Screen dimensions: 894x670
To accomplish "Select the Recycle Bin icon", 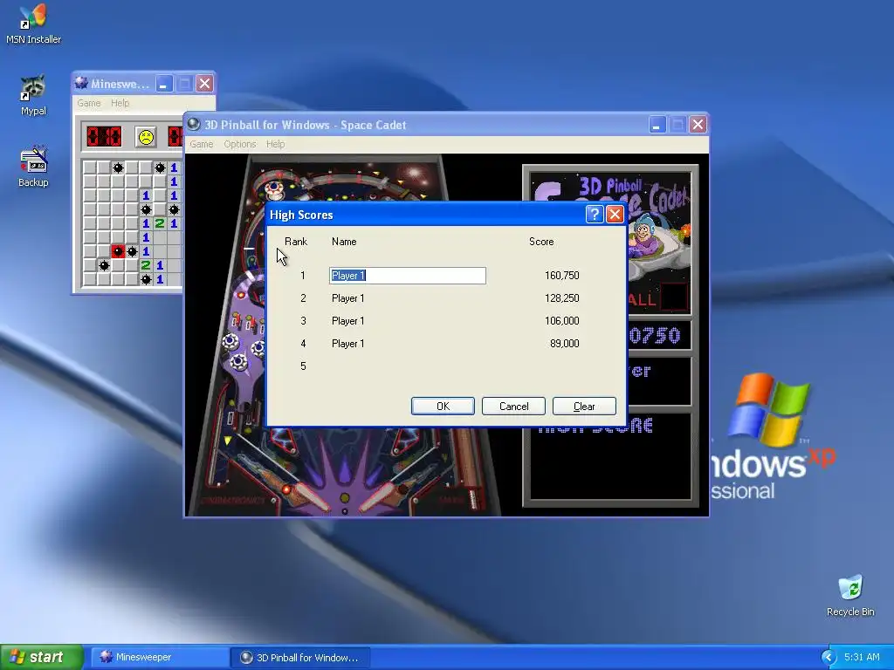I will click(850, 595).
